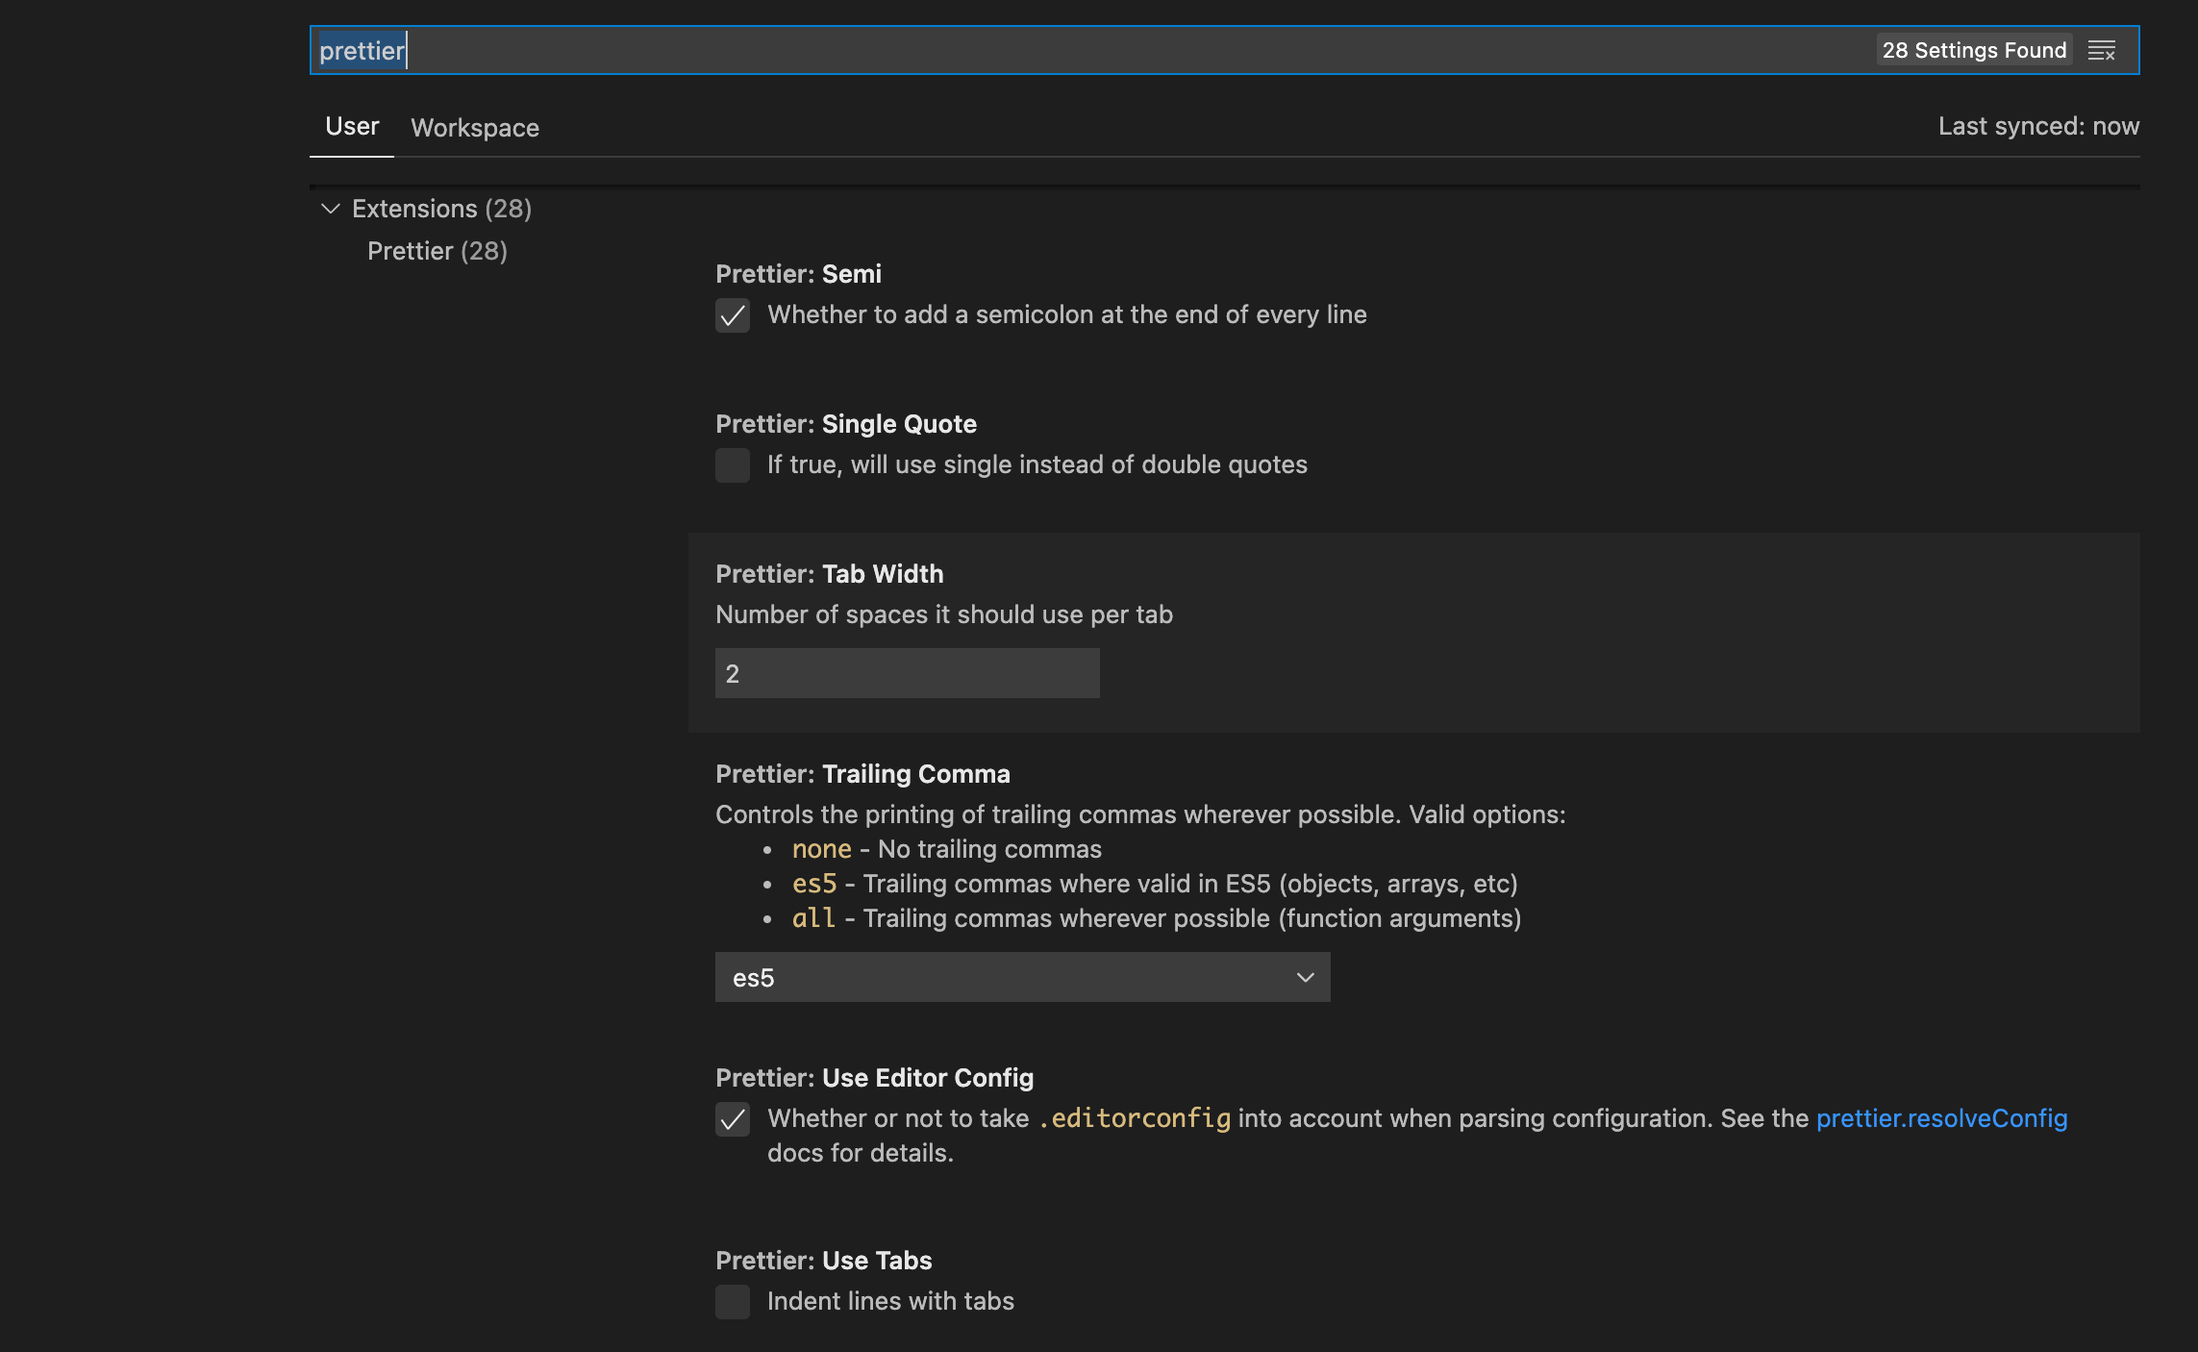The width and height of the screenshot is (2198, 1352).
Task: Click inside the settings search box
Action: coord(1058,51)
